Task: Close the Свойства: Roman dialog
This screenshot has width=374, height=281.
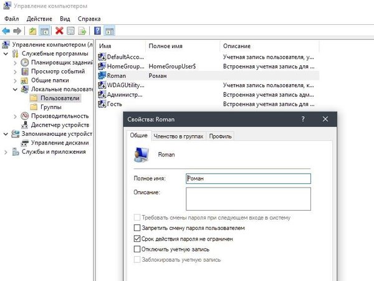Action: coord(325,119)
